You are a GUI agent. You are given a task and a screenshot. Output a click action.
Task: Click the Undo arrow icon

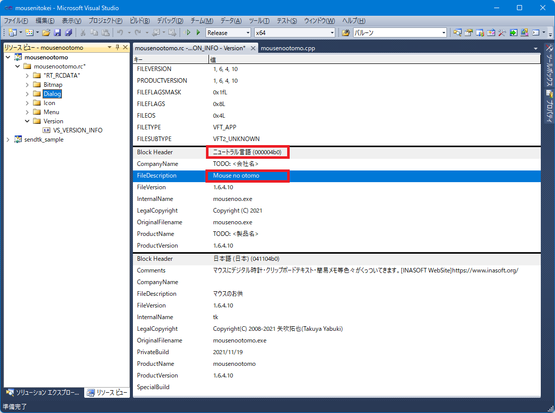[120, 32]
